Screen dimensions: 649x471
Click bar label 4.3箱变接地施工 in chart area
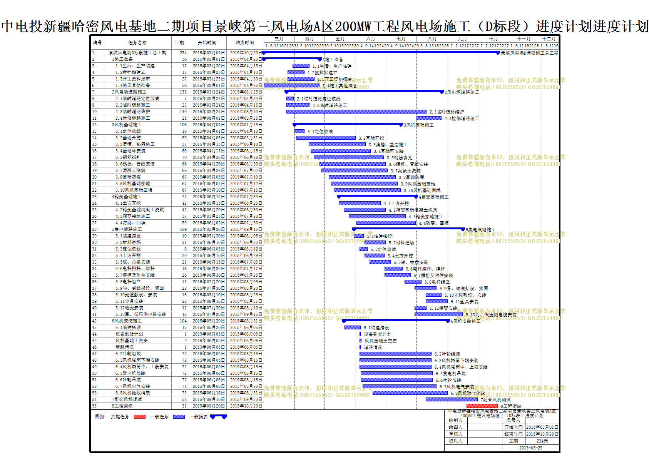pyautogui.click(x=426, y=217)
